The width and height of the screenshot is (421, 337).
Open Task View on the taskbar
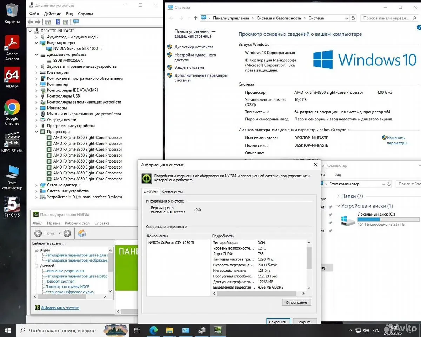coord(137,330)
